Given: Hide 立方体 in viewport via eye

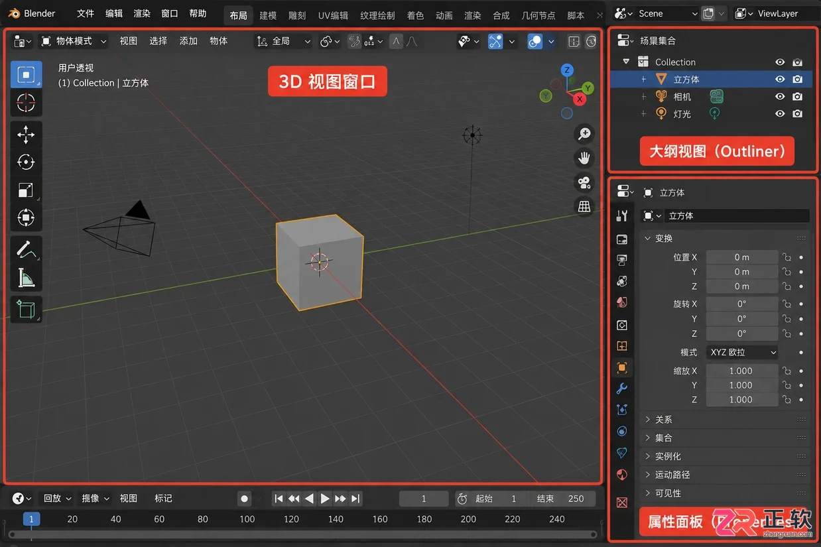Looking at the screenshot, I should (x=780, y=80).
